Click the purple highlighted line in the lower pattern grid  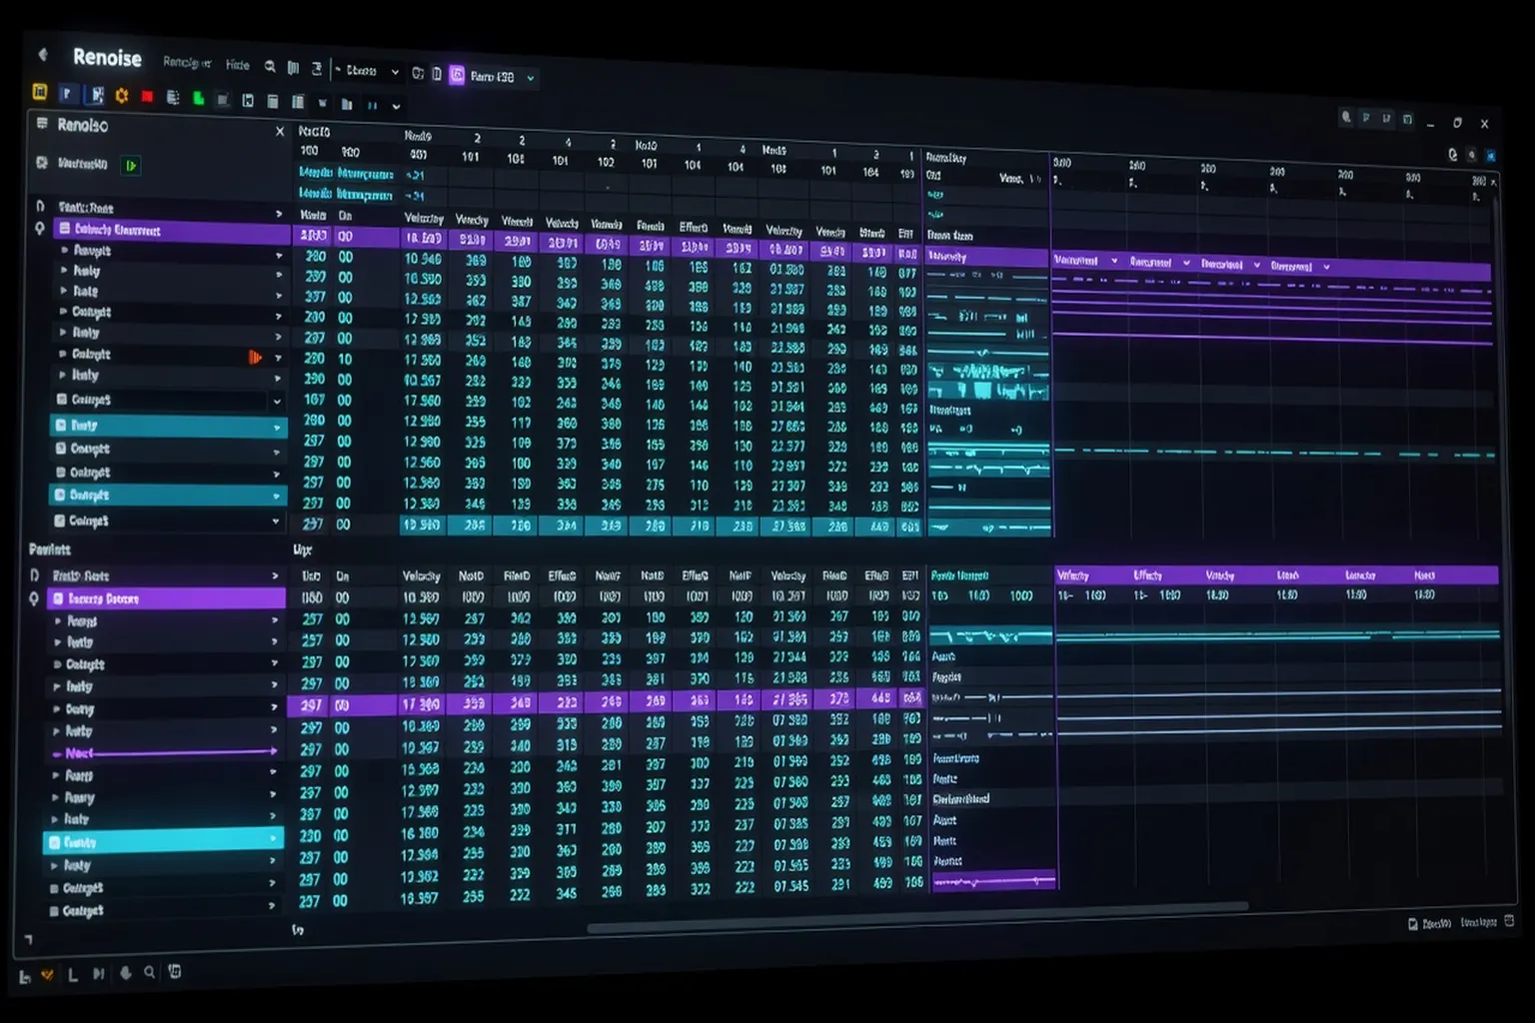point(606,702)
